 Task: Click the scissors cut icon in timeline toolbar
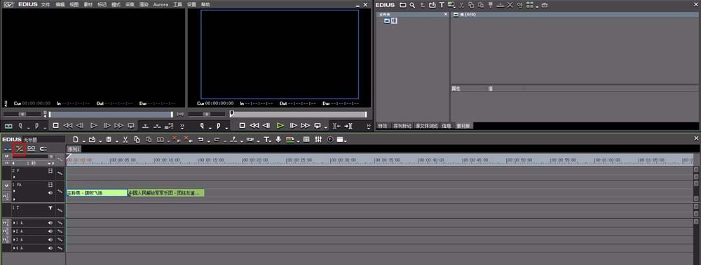(125, 140)
